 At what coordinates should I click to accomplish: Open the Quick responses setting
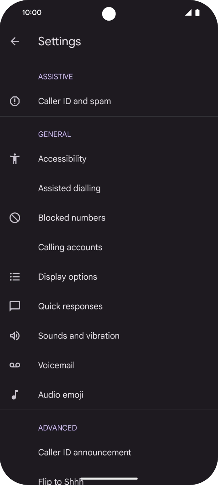(70, 306)
